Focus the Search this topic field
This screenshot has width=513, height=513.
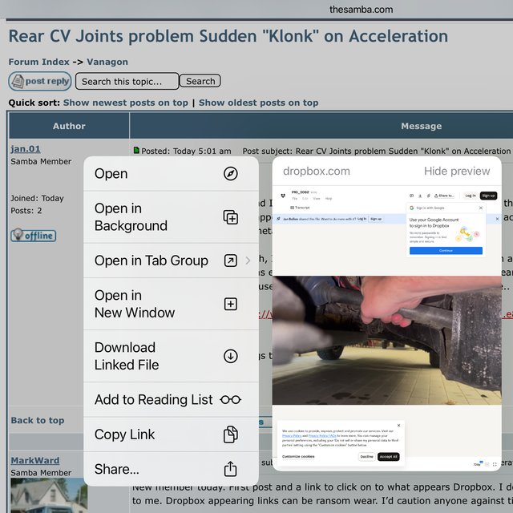[x=127, y=81]
